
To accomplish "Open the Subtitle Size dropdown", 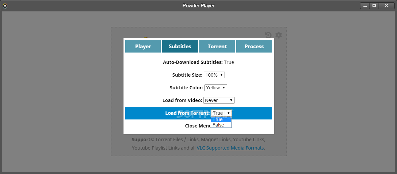I will [x=214, y=75].
